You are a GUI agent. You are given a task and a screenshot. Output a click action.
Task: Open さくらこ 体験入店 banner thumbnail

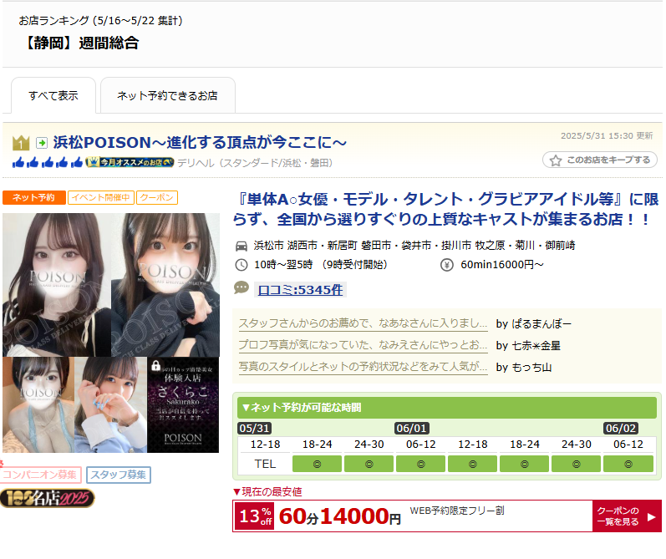click(183, 404)
